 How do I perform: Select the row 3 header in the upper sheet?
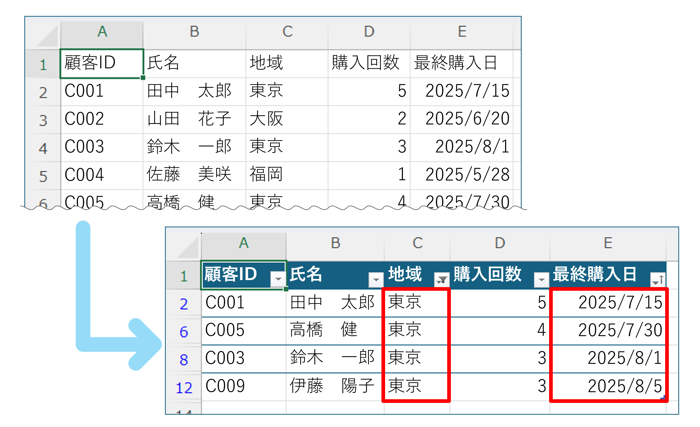pos(43,120)
